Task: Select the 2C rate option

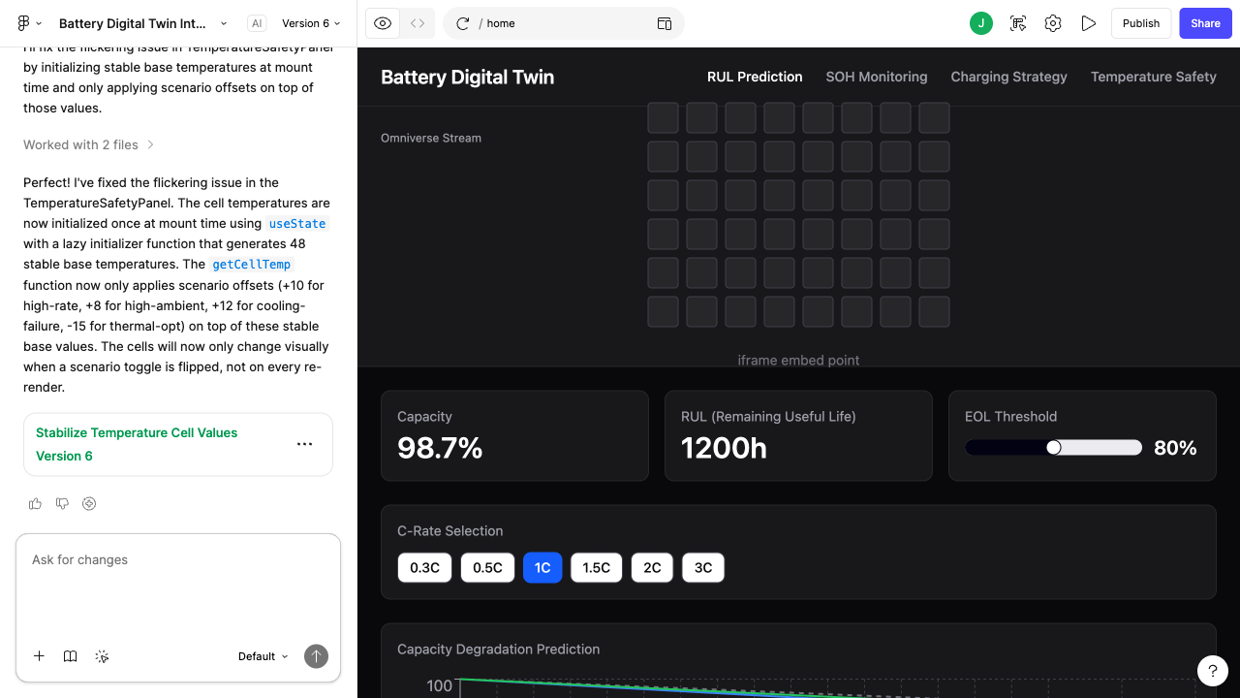Action: (652, 567)
